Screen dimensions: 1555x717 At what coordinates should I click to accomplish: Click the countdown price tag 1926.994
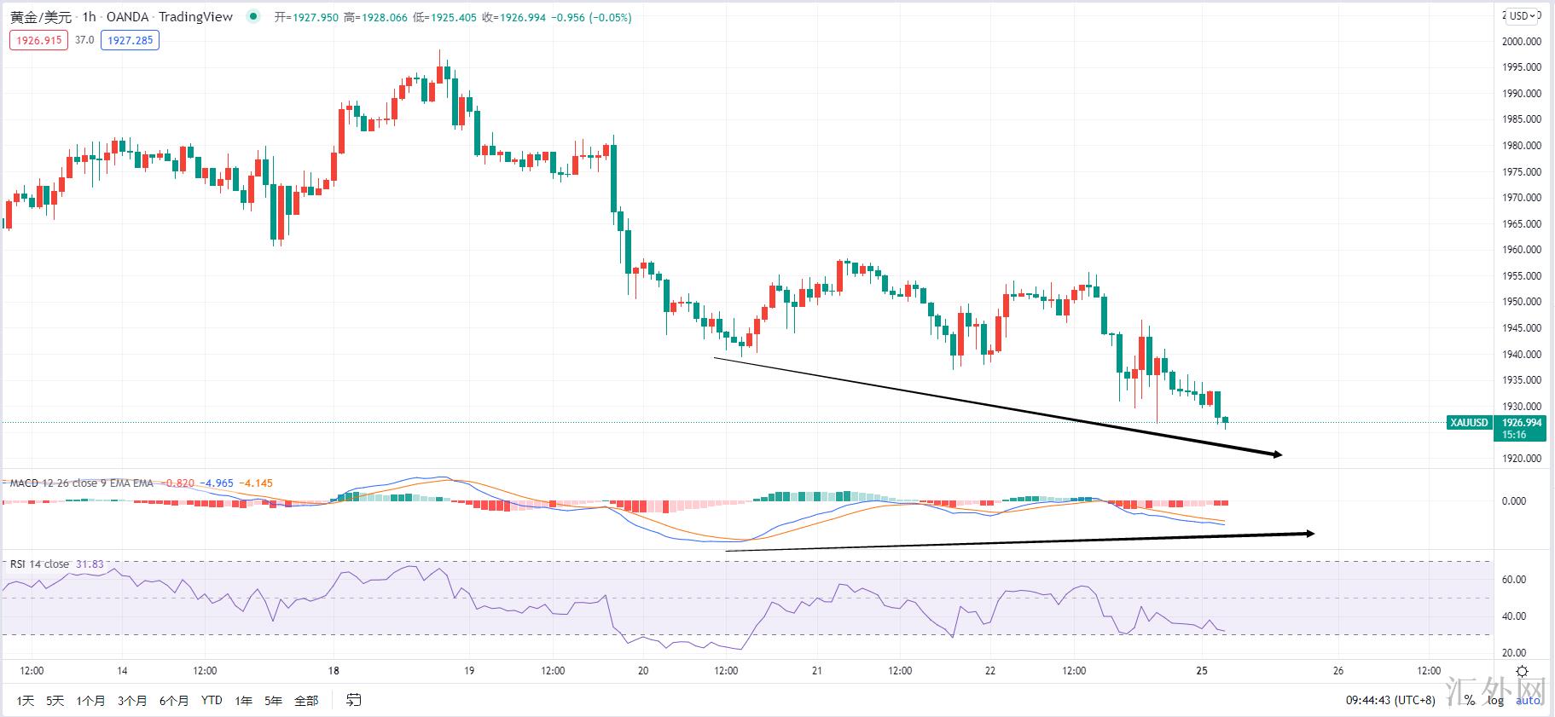tap(1521, 428)
